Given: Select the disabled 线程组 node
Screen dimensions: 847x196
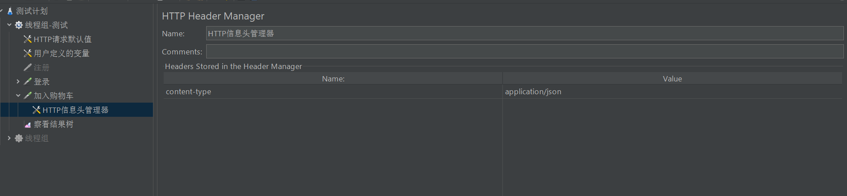Looking at the screenshot, I should coord(37,138).
